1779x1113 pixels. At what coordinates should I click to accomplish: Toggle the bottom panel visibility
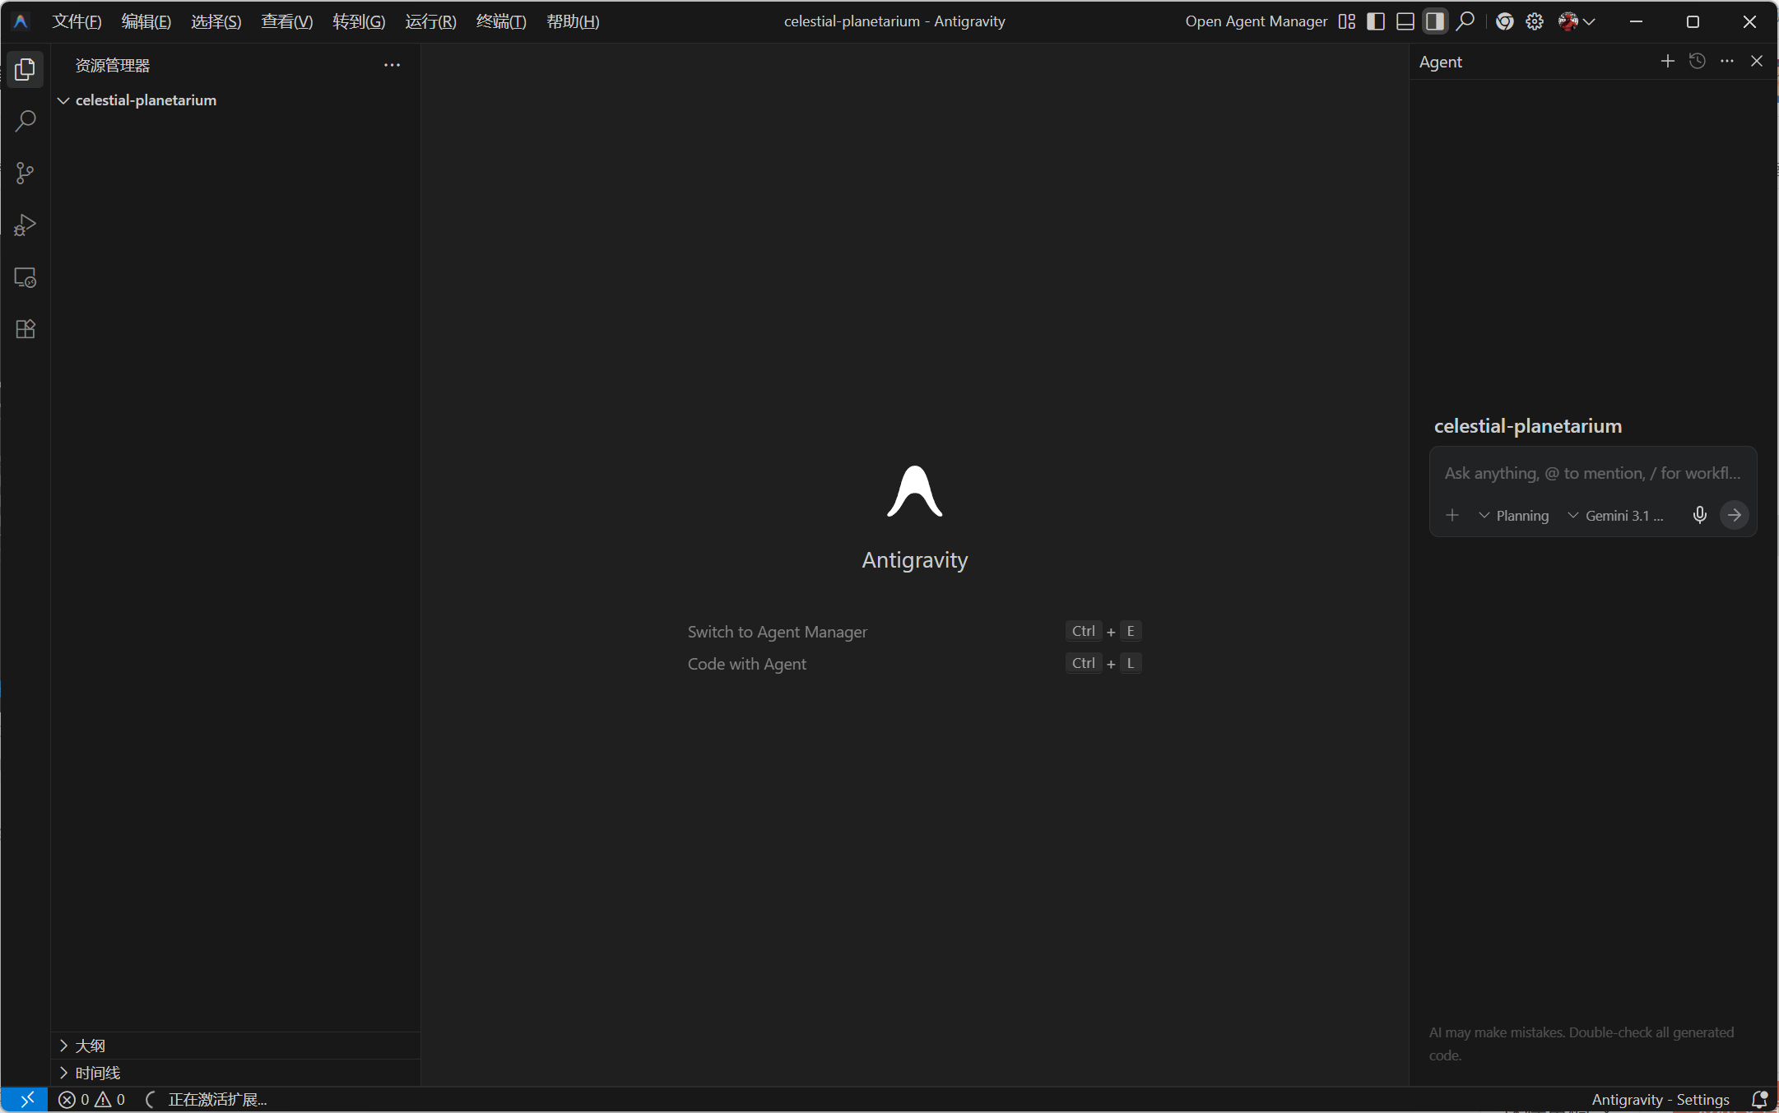tap(1405, 21)
